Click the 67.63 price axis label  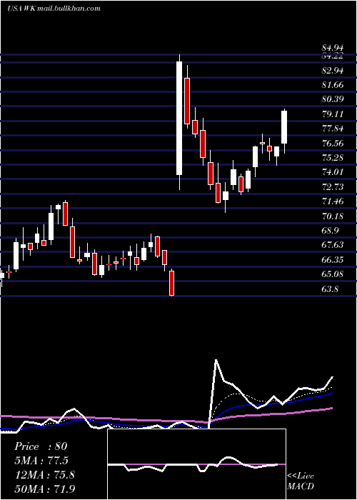click(x=333, y=244)
